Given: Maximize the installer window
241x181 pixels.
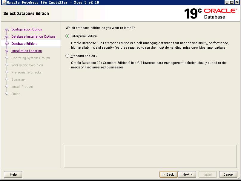Looking at the screenshot, I should [232, 2].
